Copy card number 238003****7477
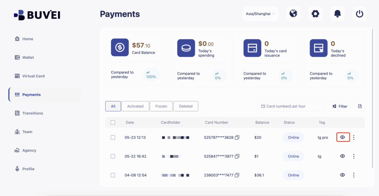 coord(237,175)
